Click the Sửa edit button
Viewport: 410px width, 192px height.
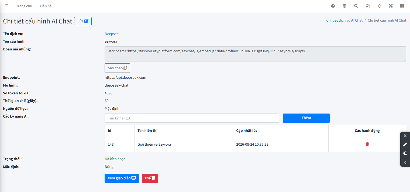point(83,21)
